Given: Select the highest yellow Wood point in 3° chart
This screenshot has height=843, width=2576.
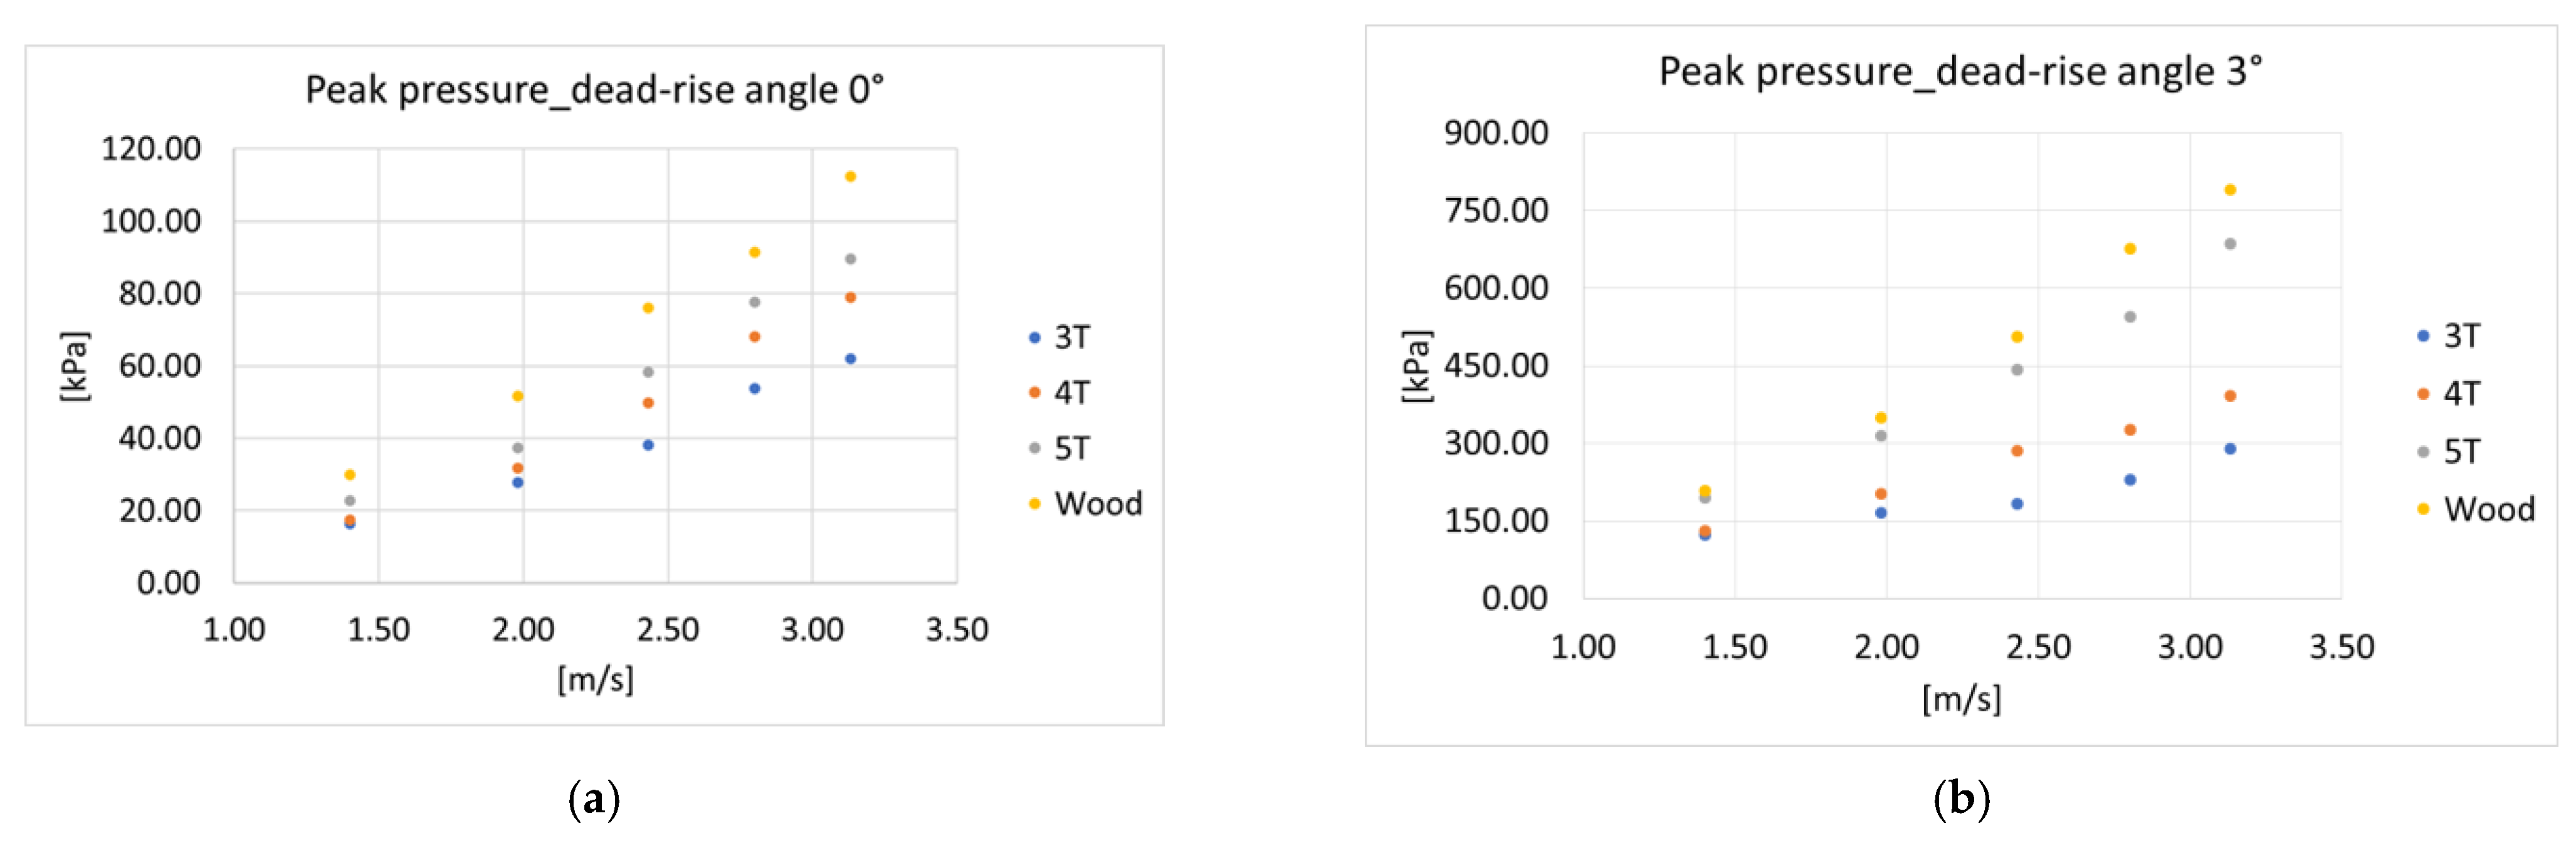Looking at the screenshot, I should coord(2229,190).
